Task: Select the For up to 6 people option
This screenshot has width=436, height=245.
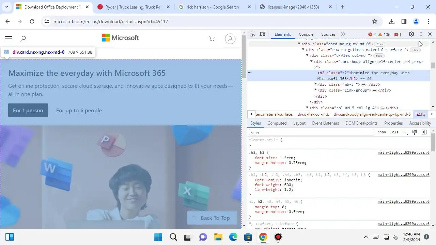Action: tap(79, 110)
